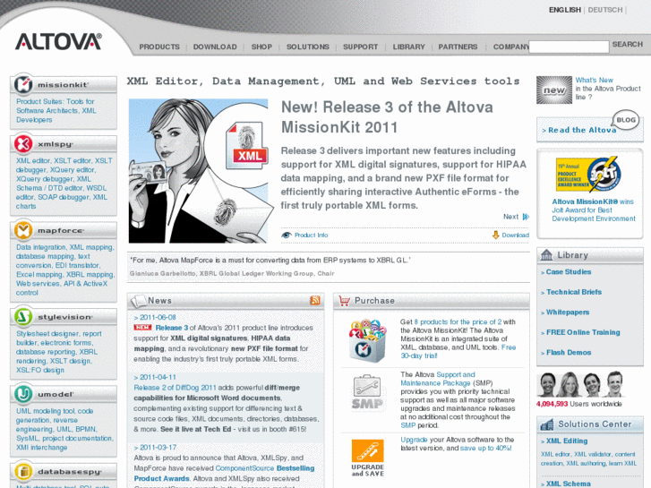Open the Support and Maintenance Package link
The image size is (651, 488).
438,379
